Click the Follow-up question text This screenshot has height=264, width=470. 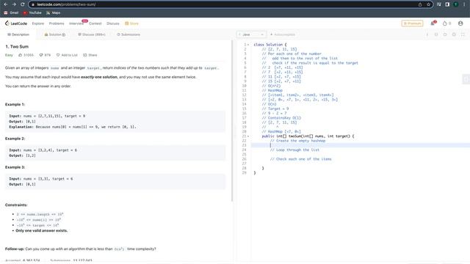[x=80, y=249]
